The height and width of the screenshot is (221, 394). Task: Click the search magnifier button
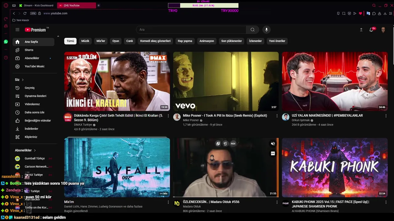click(252, 30)
